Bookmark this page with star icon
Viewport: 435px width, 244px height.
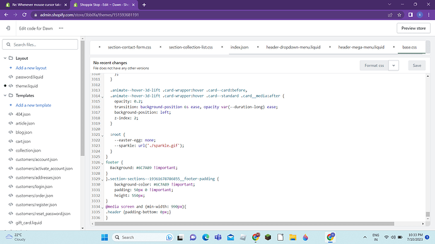pos(399,14)
